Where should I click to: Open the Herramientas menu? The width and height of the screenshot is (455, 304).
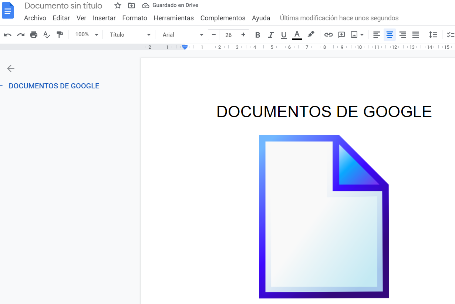174,18
